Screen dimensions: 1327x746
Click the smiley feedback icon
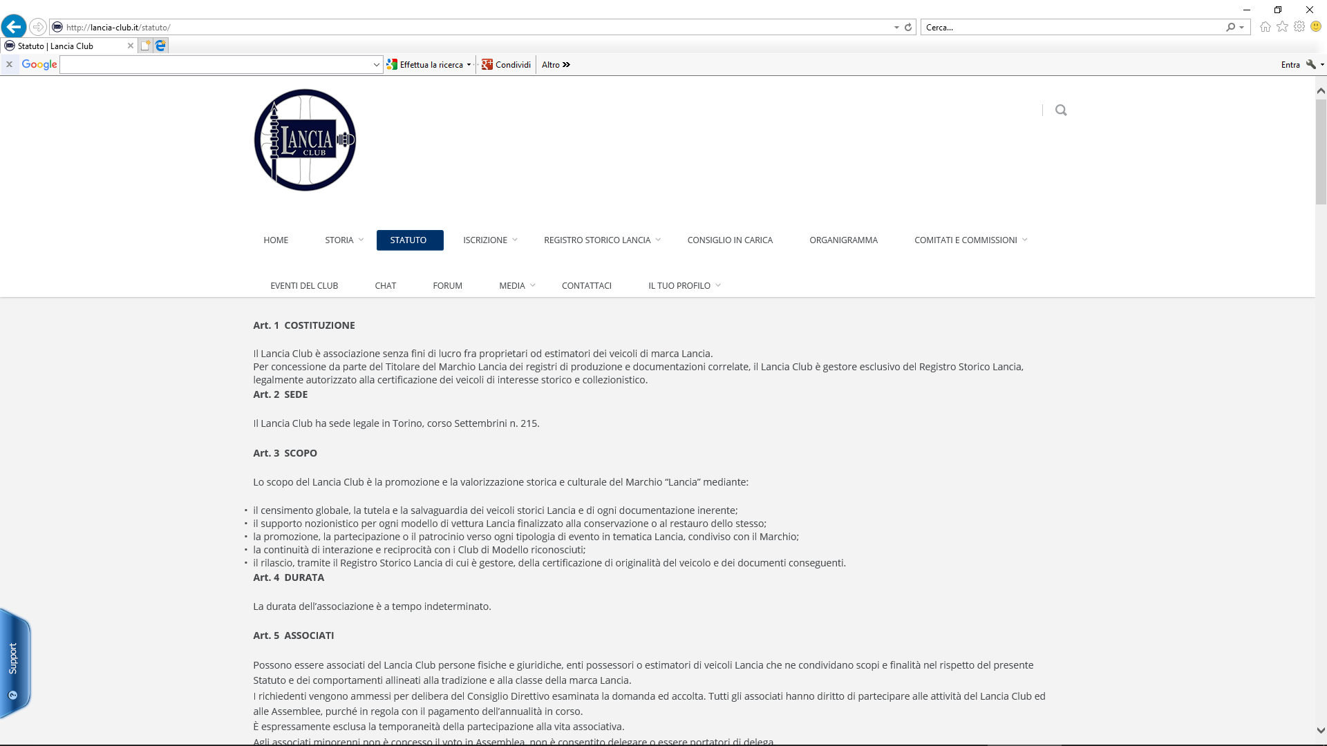click(x=1316, y=26)
